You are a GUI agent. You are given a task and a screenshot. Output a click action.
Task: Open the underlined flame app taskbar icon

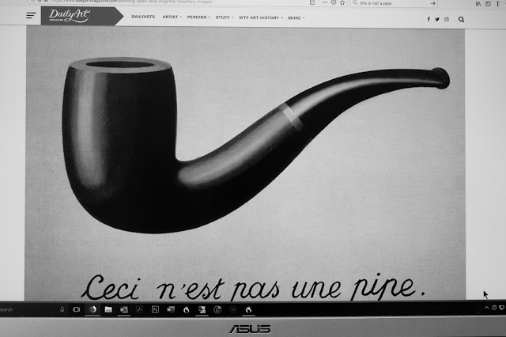pos(248,310)
